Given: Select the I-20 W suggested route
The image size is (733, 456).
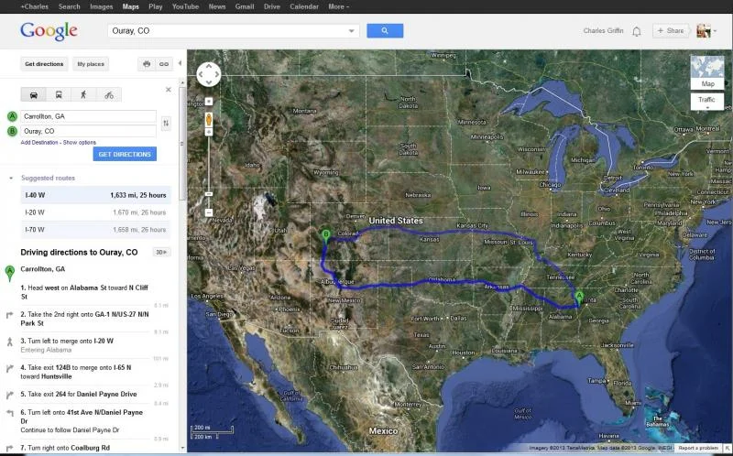Looking at the screenshot, I should [96, 212].
